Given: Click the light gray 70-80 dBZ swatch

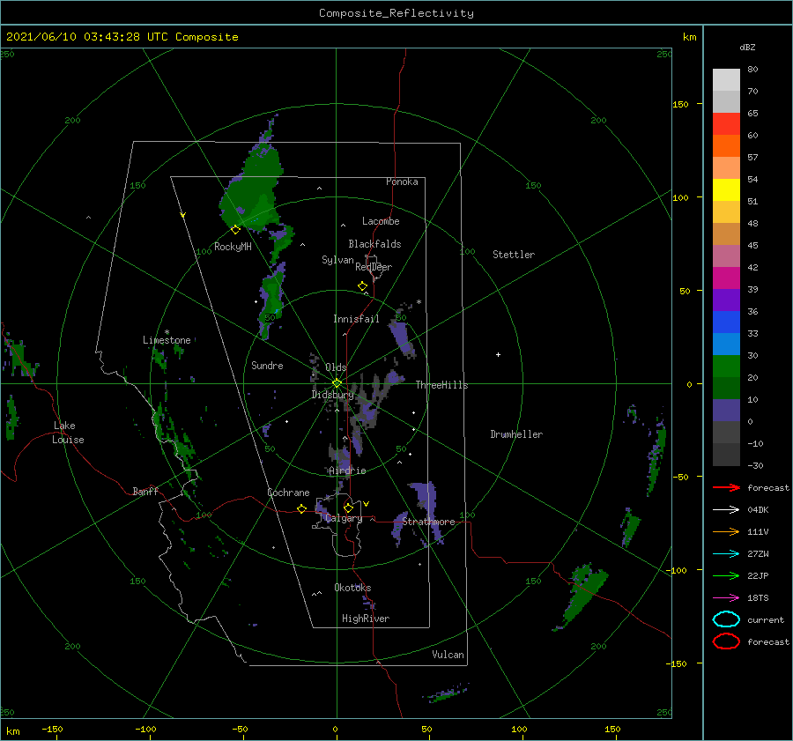Looking at the screenshot, I should [x=726, y=80].
